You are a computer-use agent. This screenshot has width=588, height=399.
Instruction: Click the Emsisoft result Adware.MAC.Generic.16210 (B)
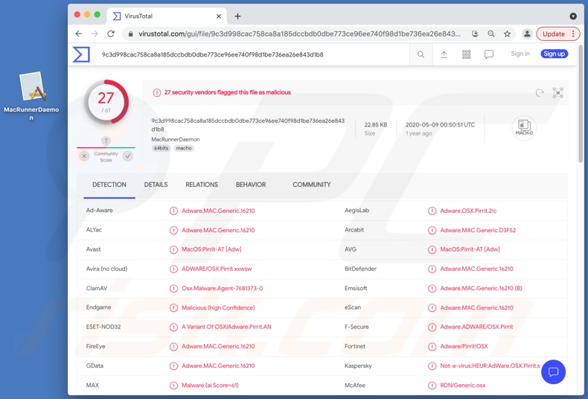[x=481, y=288]
